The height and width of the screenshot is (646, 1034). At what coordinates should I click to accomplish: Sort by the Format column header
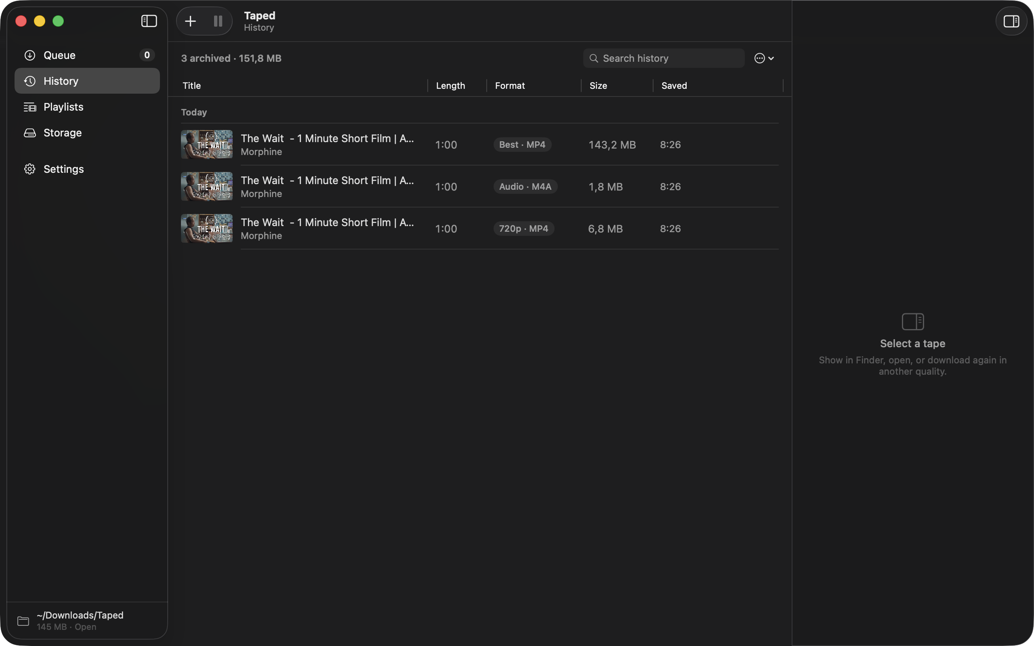pyautogui.click(x=510, y=86)
